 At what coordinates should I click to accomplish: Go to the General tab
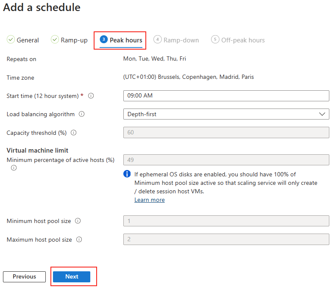(x=23, y=40)
